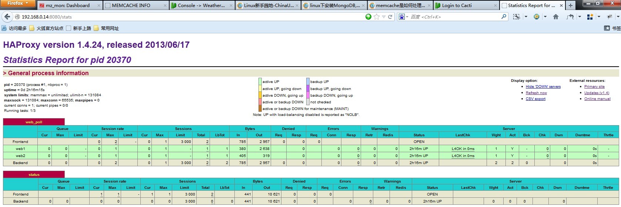Open the Firefox menu dropdown
This screenshot has width=621, height=207.
17,3
